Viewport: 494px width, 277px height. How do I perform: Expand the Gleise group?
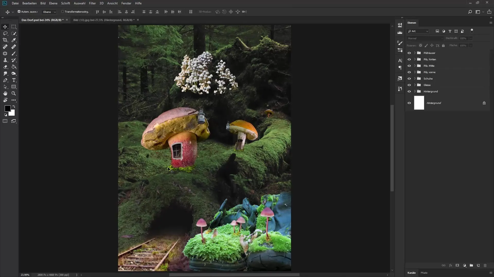pyautogui.click(x=415, y=85)
